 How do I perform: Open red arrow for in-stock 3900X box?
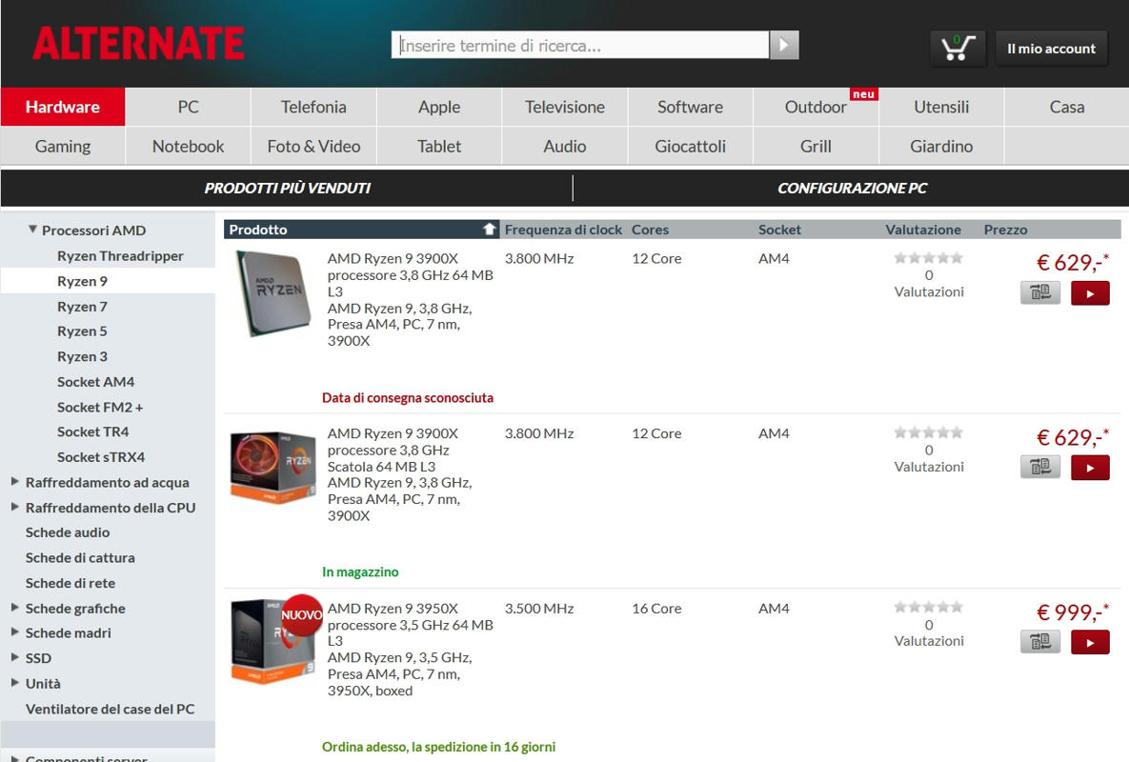[1090, 468]
